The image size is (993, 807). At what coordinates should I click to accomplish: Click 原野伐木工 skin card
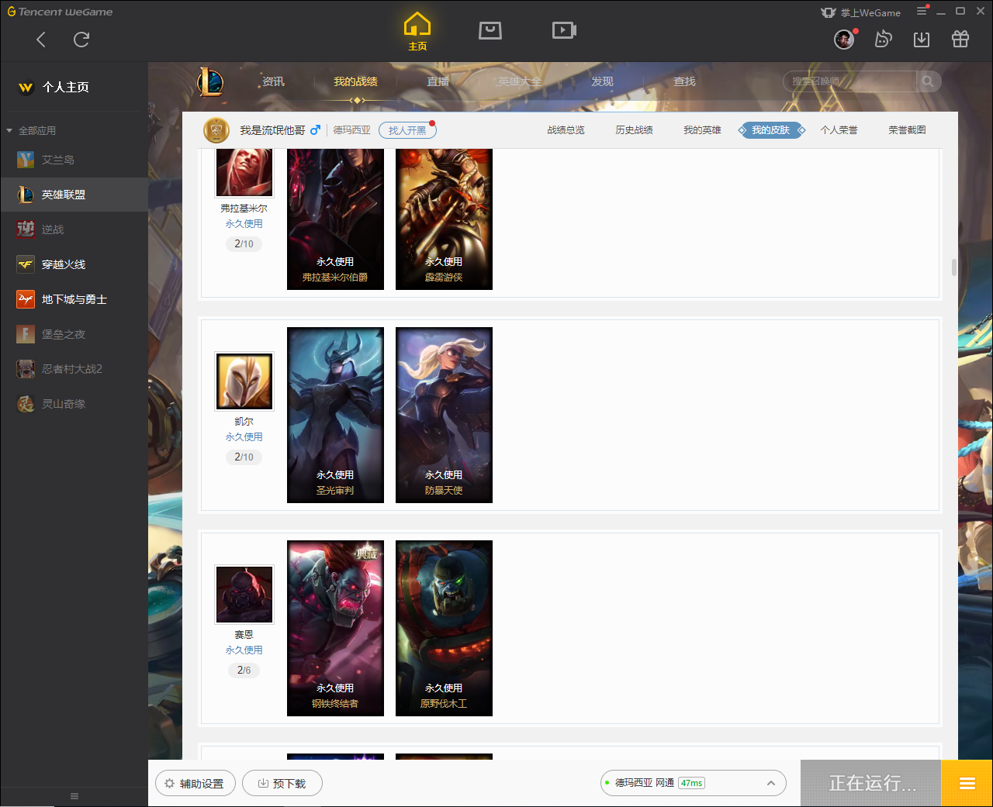444,628
